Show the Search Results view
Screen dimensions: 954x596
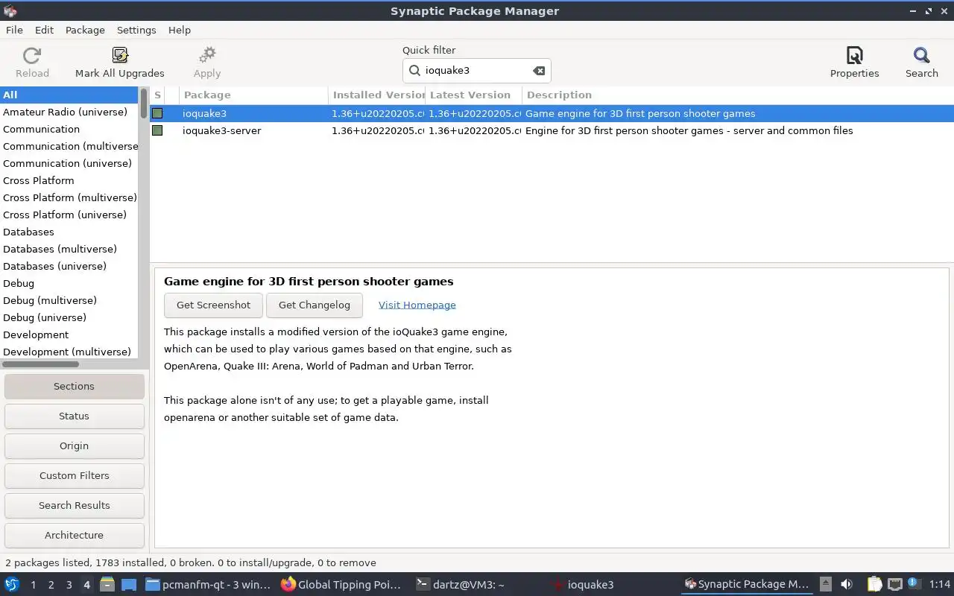click(74, 505)
